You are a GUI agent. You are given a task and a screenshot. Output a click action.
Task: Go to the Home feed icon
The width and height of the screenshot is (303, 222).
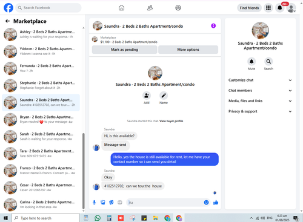121,8
